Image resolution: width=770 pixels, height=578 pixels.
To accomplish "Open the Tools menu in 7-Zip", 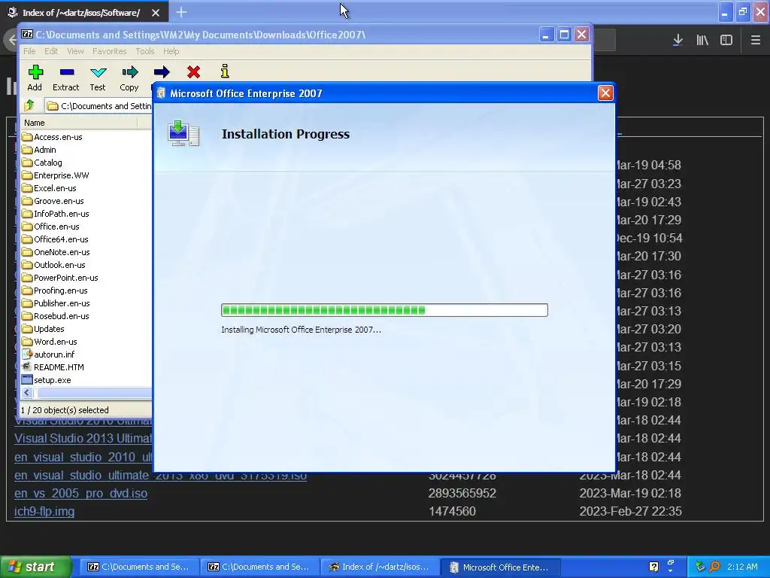I will pos(145,51).
